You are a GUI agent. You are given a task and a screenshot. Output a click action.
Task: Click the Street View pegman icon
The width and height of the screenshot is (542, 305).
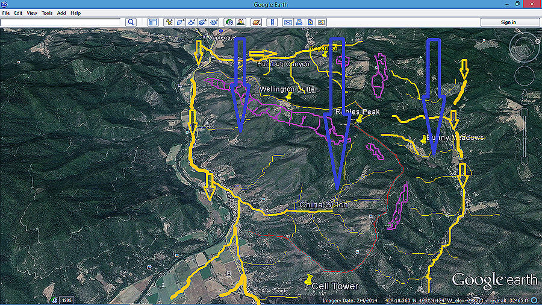click(525, 98)
